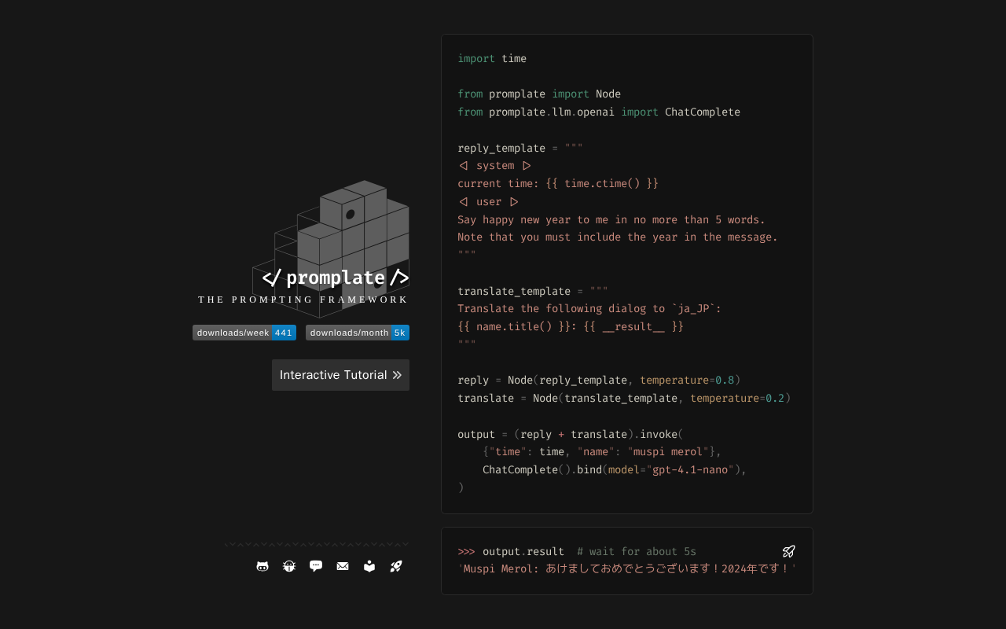Open the Interactive Tutorial button
This screenshot has width=1006, height=629.
pyautogui.click(x=340, y=375)
